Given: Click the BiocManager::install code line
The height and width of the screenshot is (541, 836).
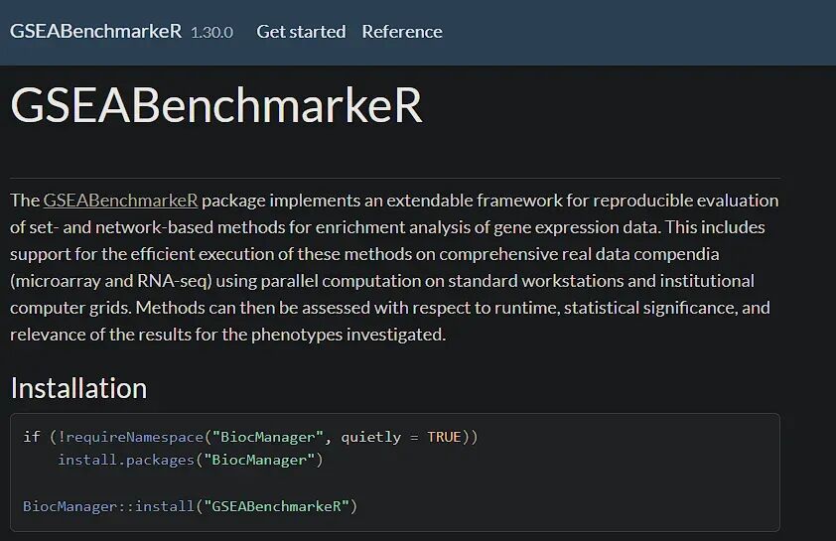Looking at the screenshot, I should pos(190,506).
